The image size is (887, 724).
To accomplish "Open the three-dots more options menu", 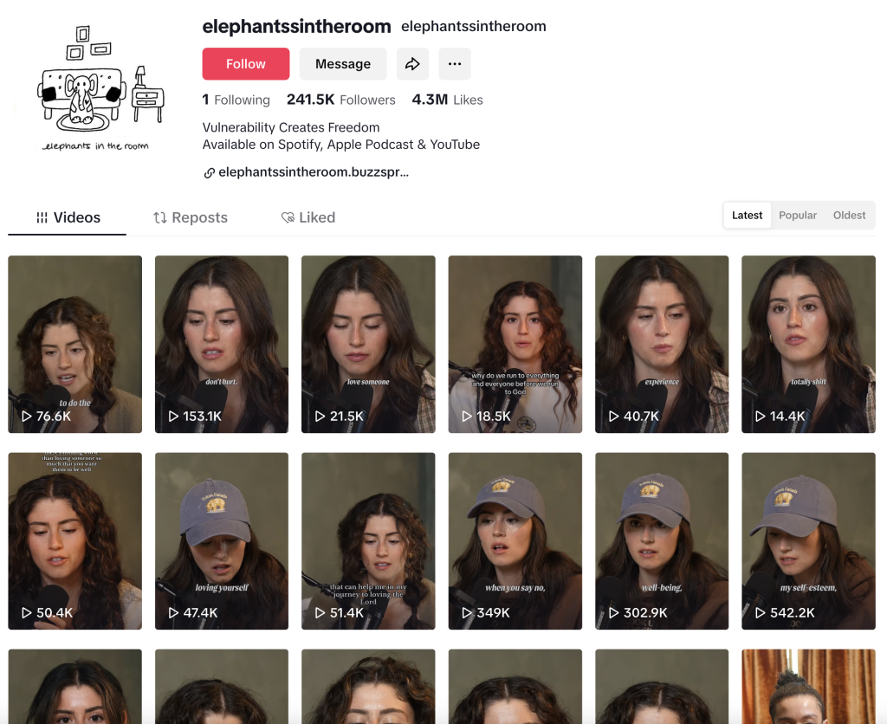I will [x=454, y=64].
